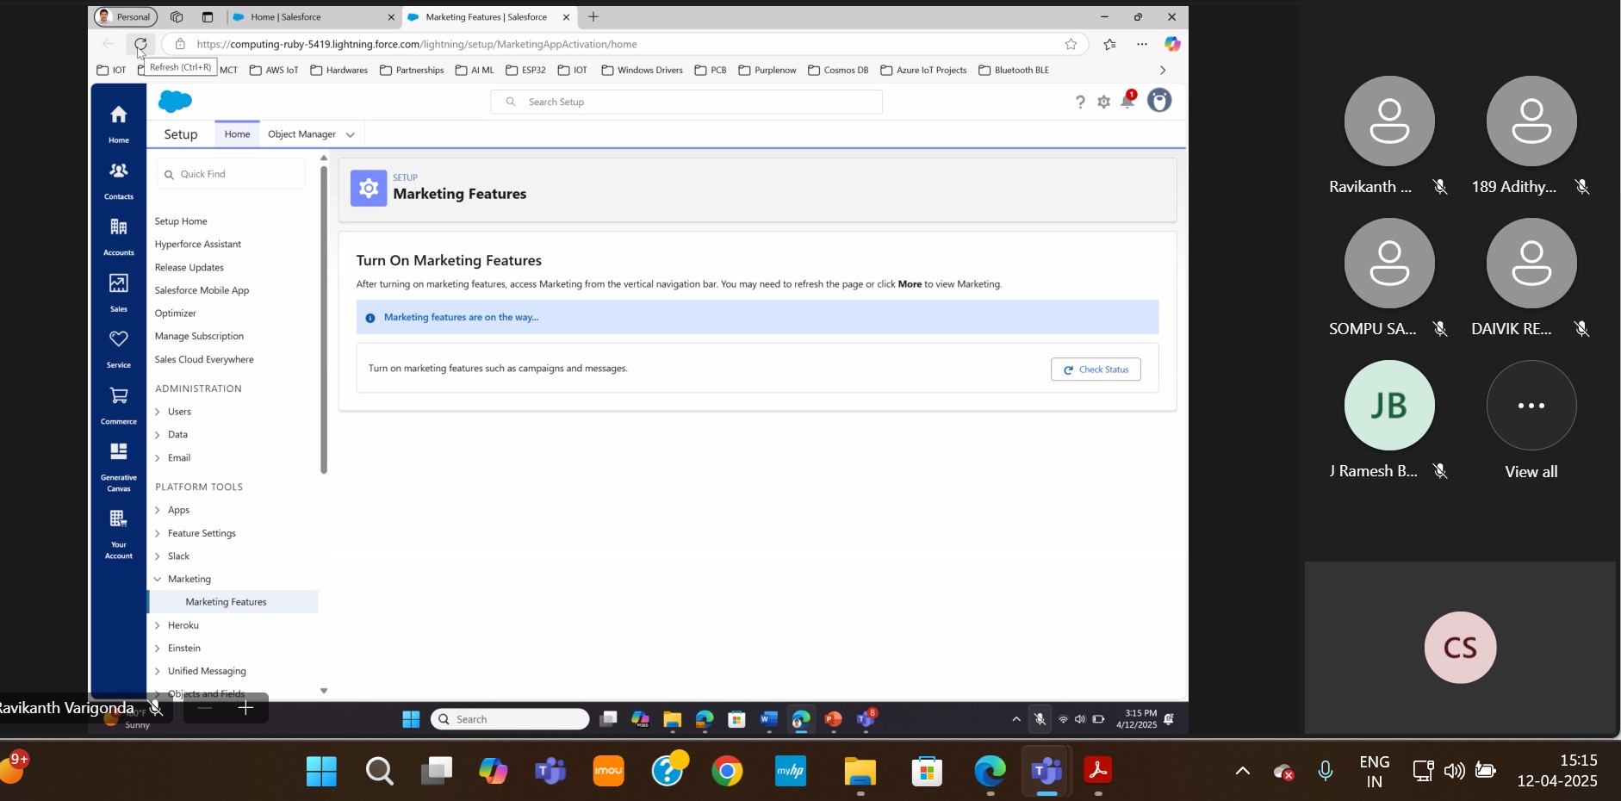Switch to Home | Salesforce browser tab
This screenshot has height=801, width=1621.
point(310,17)
